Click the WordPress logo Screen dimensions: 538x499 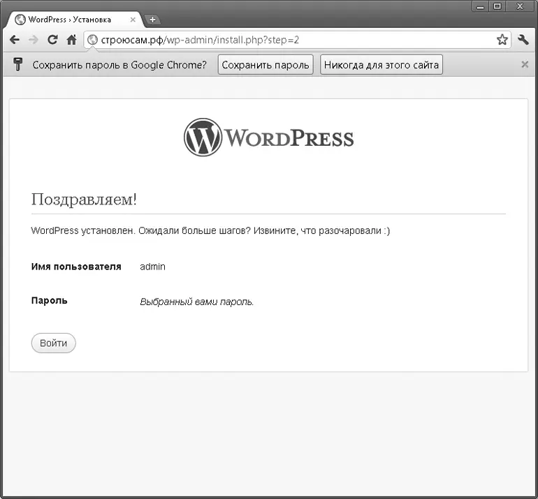[269, 137]
